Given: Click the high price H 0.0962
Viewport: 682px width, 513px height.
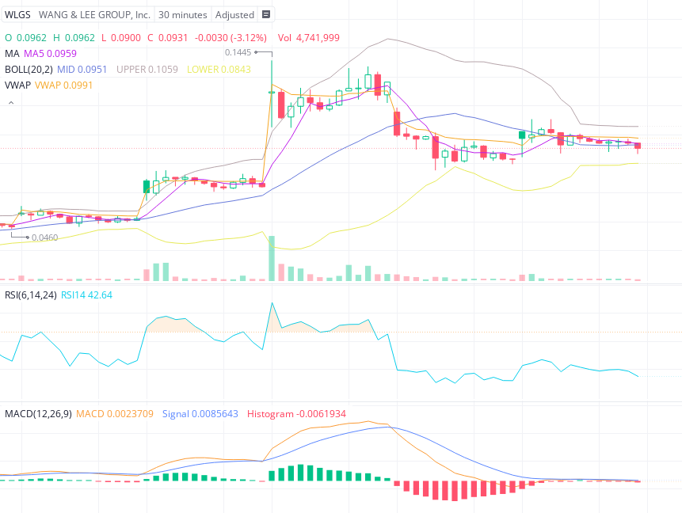Looking at the screenshot, I should point(74,38).
